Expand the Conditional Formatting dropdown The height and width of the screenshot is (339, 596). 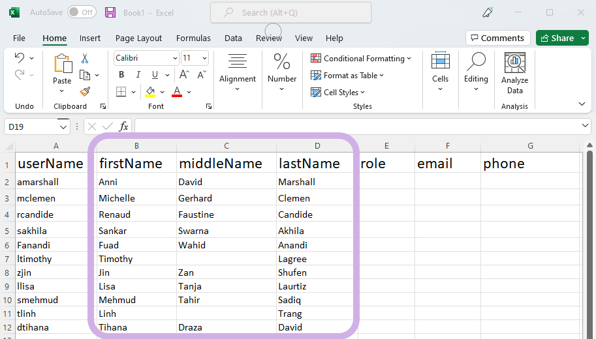(361, 58)
